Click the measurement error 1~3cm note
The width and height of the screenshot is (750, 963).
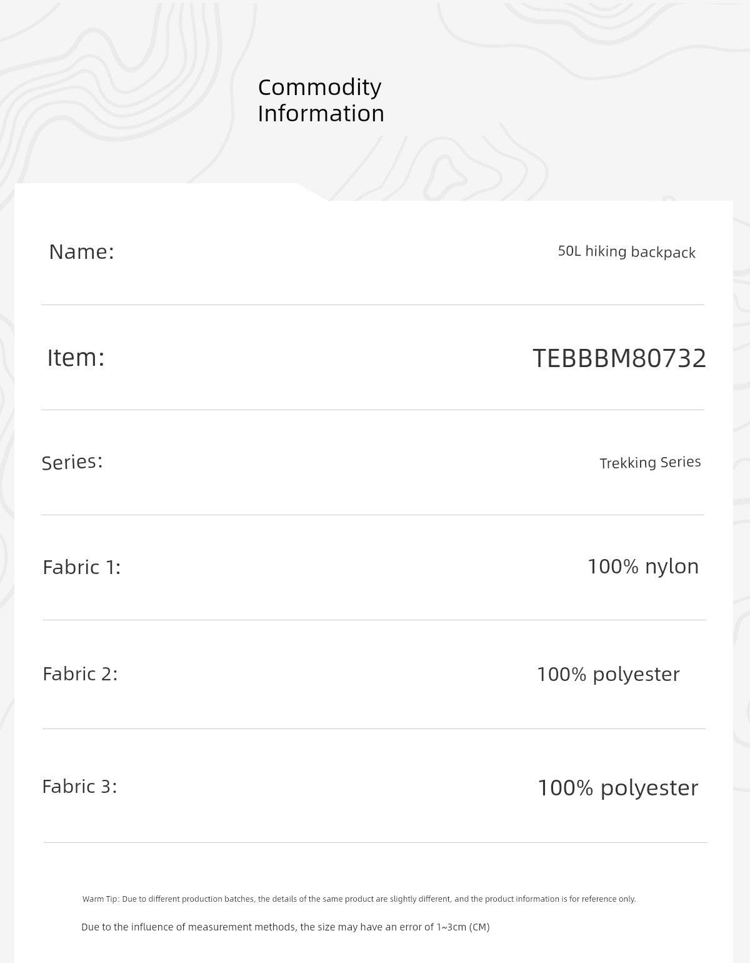pos(285,927)
